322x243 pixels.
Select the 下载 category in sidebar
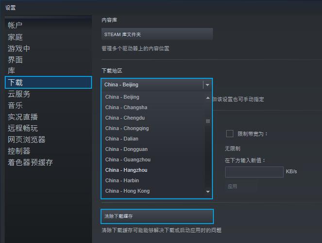(49, 82)
